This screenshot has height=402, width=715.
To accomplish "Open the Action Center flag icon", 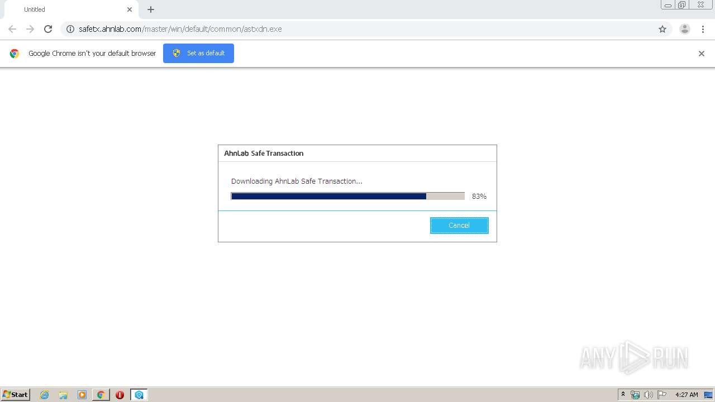I will pos(662,395).
